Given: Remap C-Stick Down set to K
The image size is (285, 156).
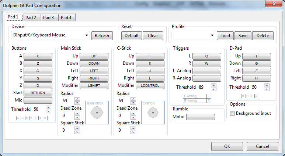Looking at the screenshot, I should click(150, 64).
